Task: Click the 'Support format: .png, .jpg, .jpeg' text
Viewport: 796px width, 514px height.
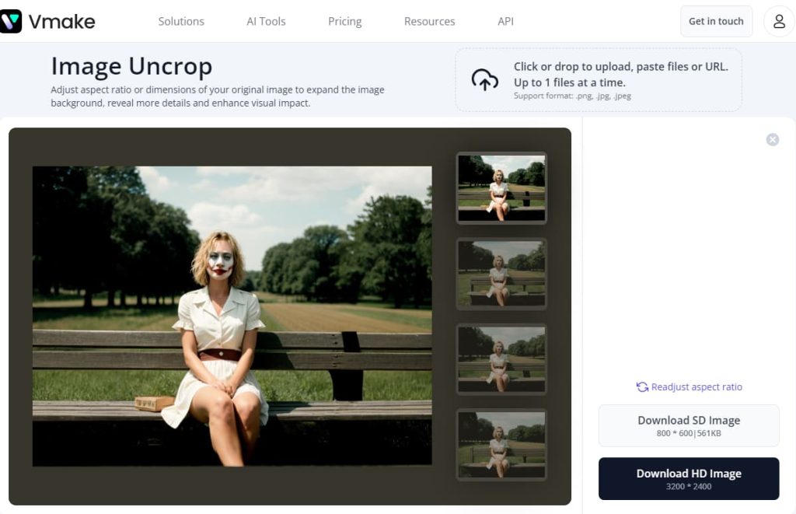Action: tap(572, 96)
